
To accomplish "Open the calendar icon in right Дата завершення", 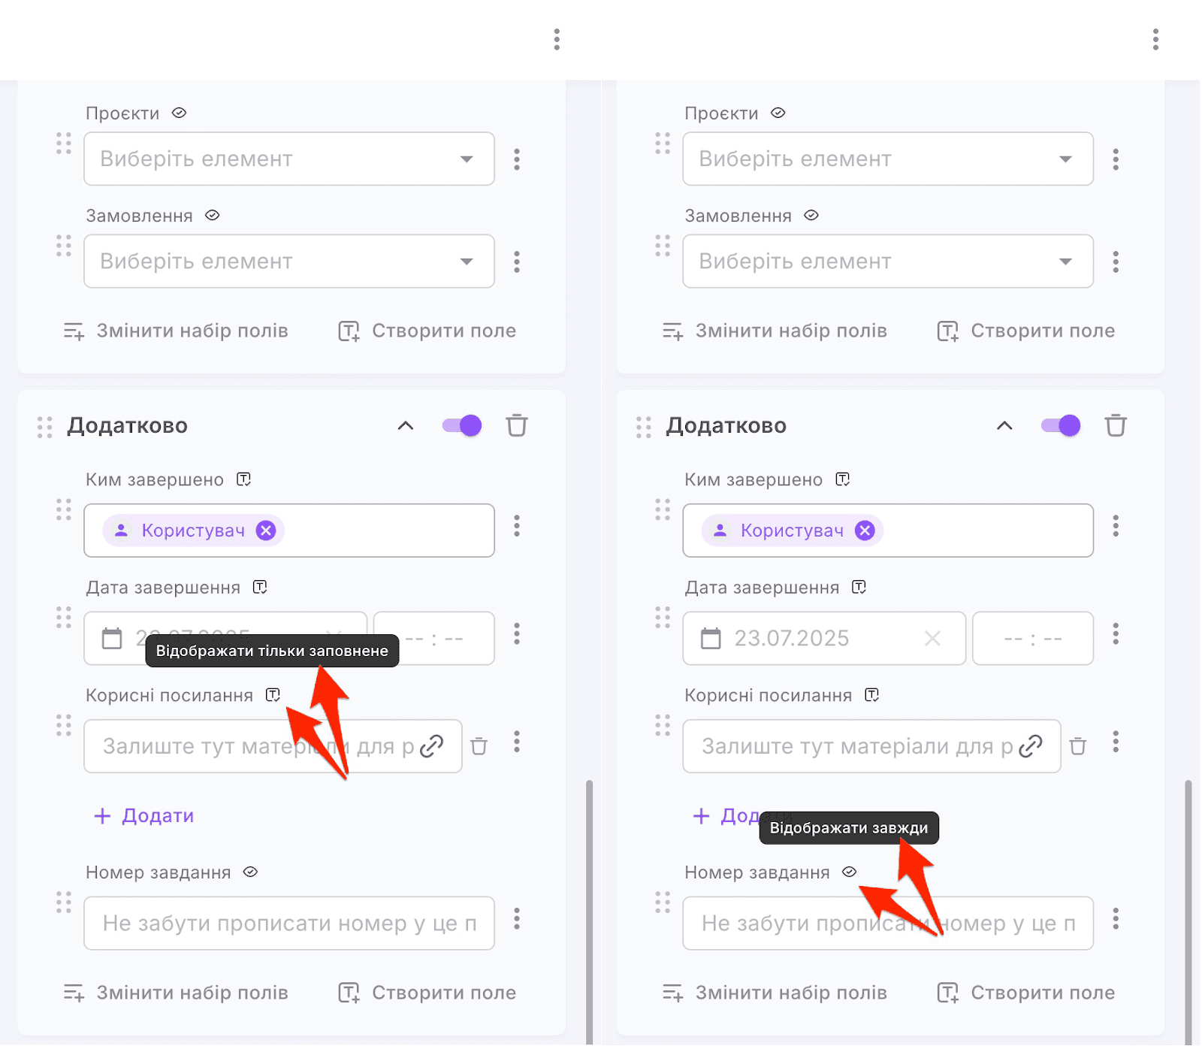I will coord(710,639).
